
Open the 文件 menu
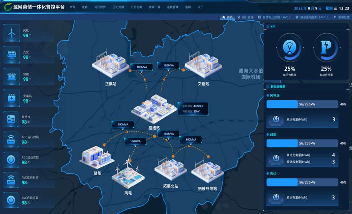pyautogui.click(x=72, y=7)
